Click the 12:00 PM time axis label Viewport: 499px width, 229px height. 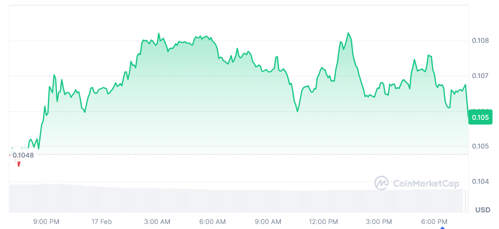[x=323, y=221]
